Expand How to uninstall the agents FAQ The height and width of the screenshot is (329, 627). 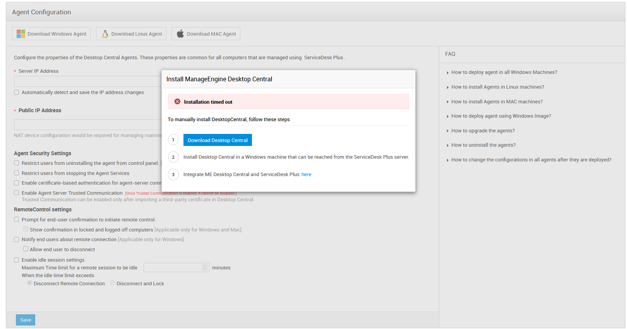[x=483, y=145]
